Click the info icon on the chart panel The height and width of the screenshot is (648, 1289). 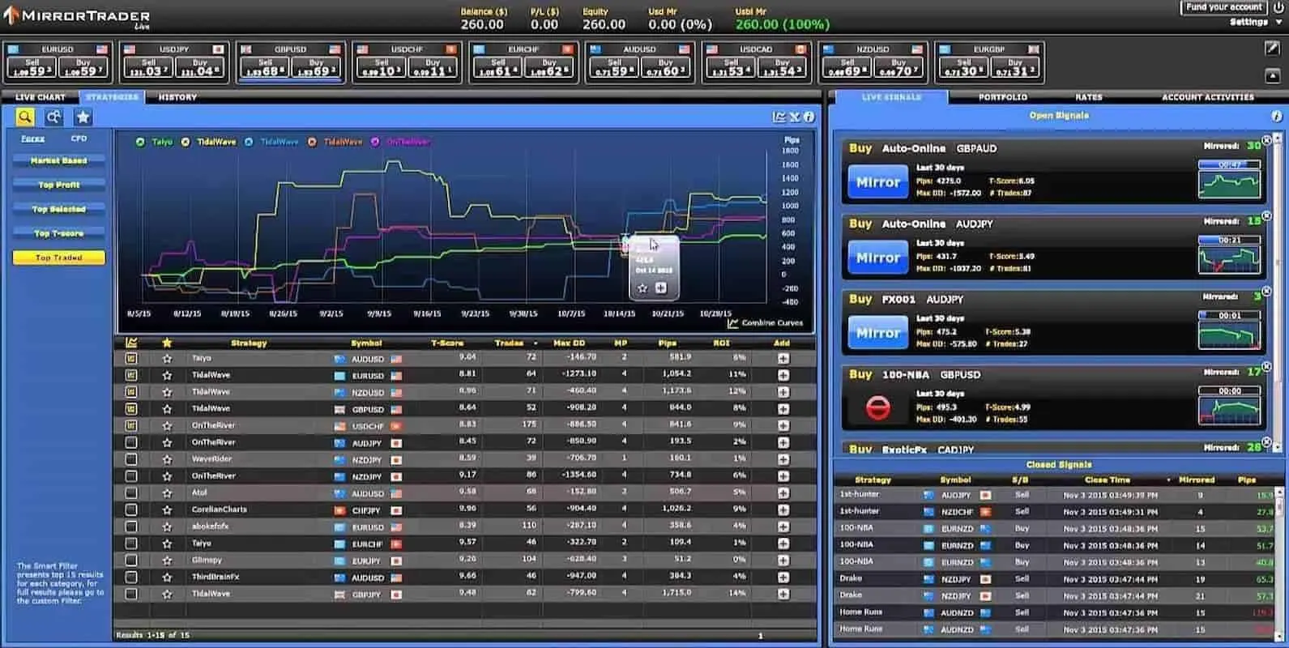(809, 117)
